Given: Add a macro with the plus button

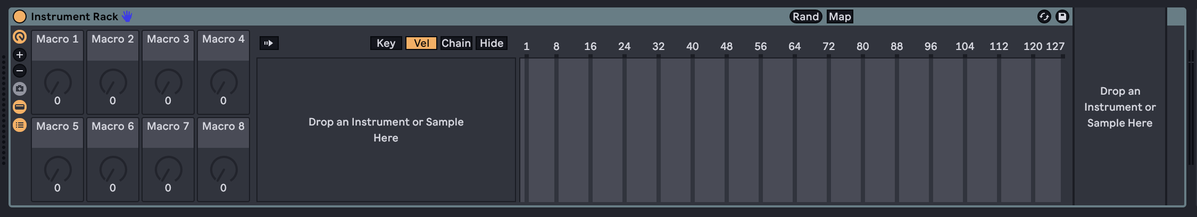Looking at the screenshot, I should click(20, 55).
